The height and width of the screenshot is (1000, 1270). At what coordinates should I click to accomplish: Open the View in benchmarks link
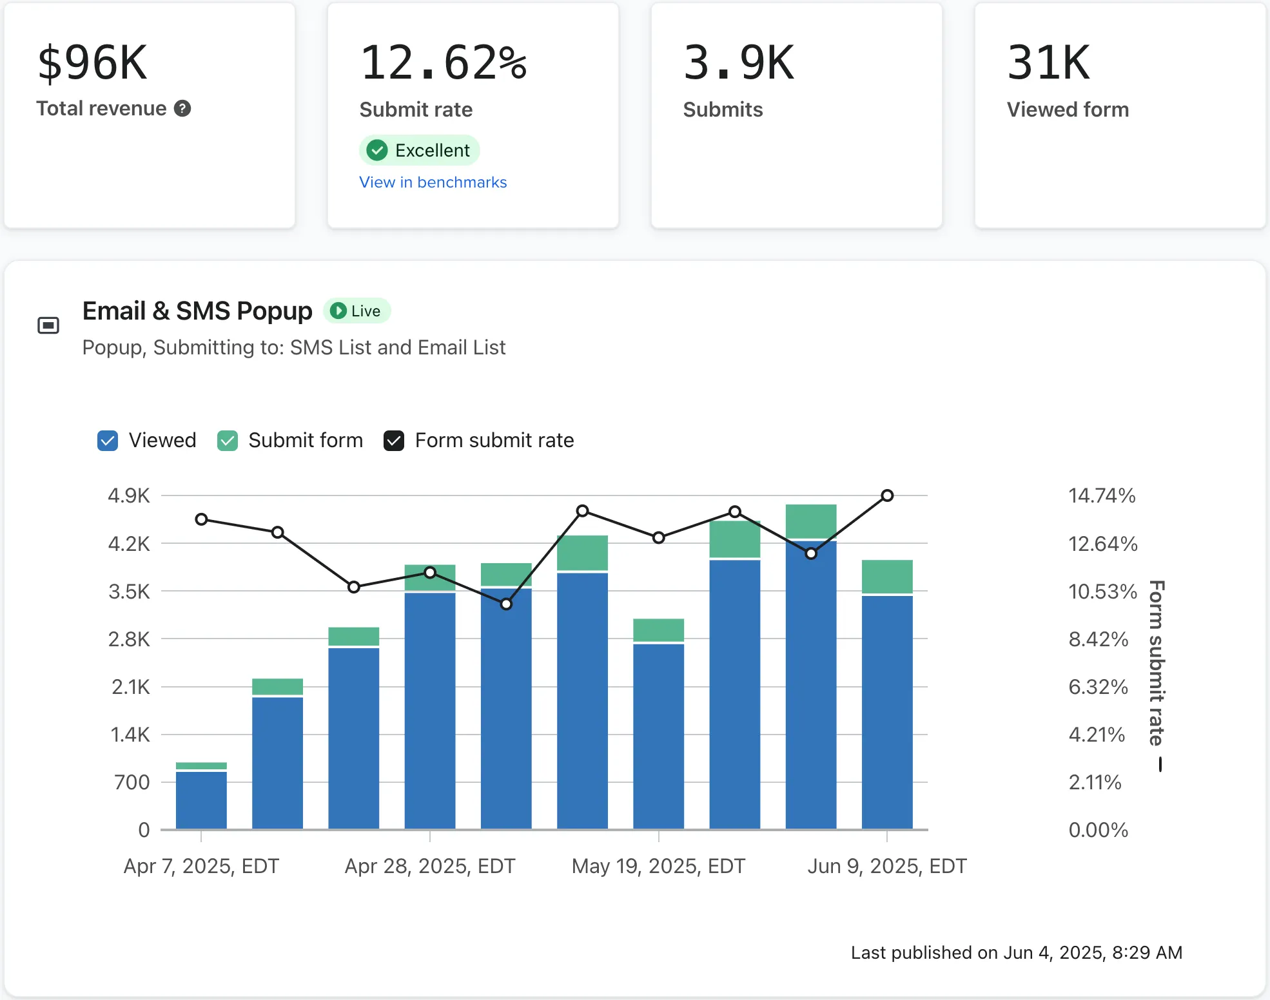click(433, 182)
